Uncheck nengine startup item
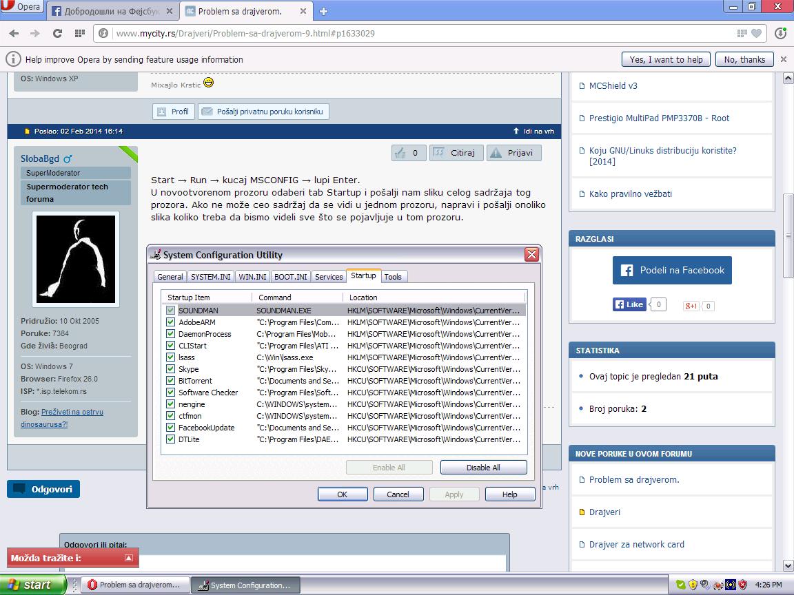The image size is (794, 595). click(171, 404)
